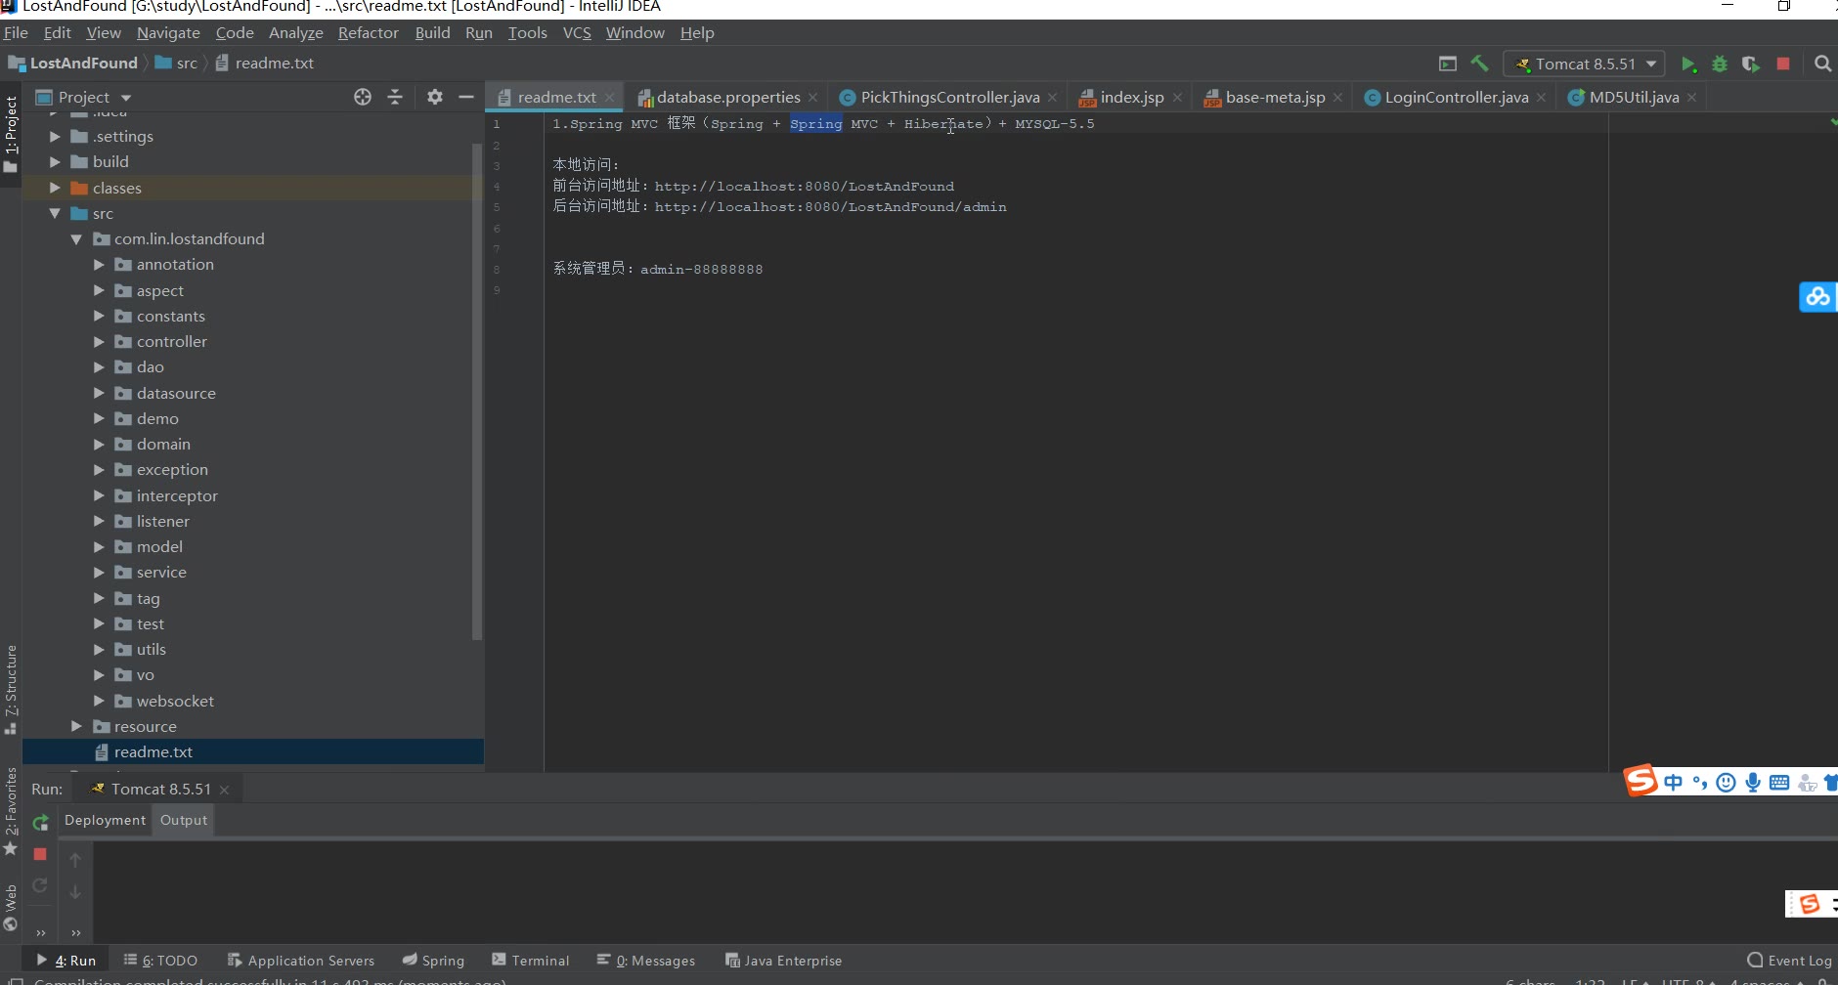The image size is (1838, 985).
Task: Expand the build folder
Action: pyautogui.click(x=55, y=161)
